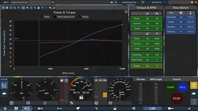Click the checkmark finish tab

189,108
